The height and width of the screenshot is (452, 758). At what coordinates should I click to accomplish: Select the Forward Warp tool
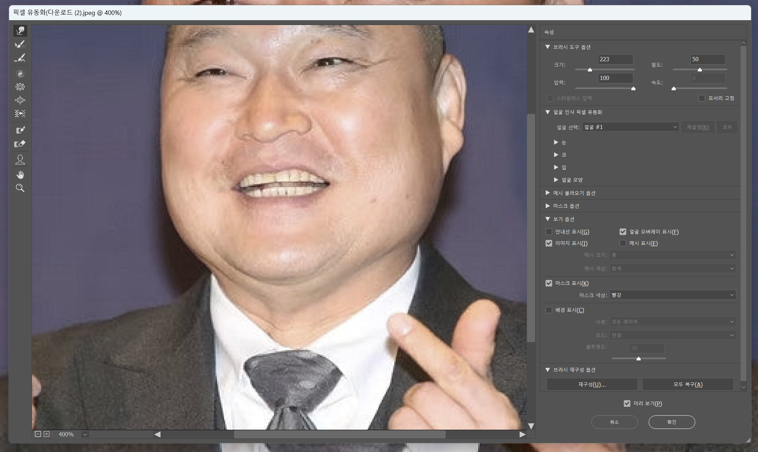point(20,31)
